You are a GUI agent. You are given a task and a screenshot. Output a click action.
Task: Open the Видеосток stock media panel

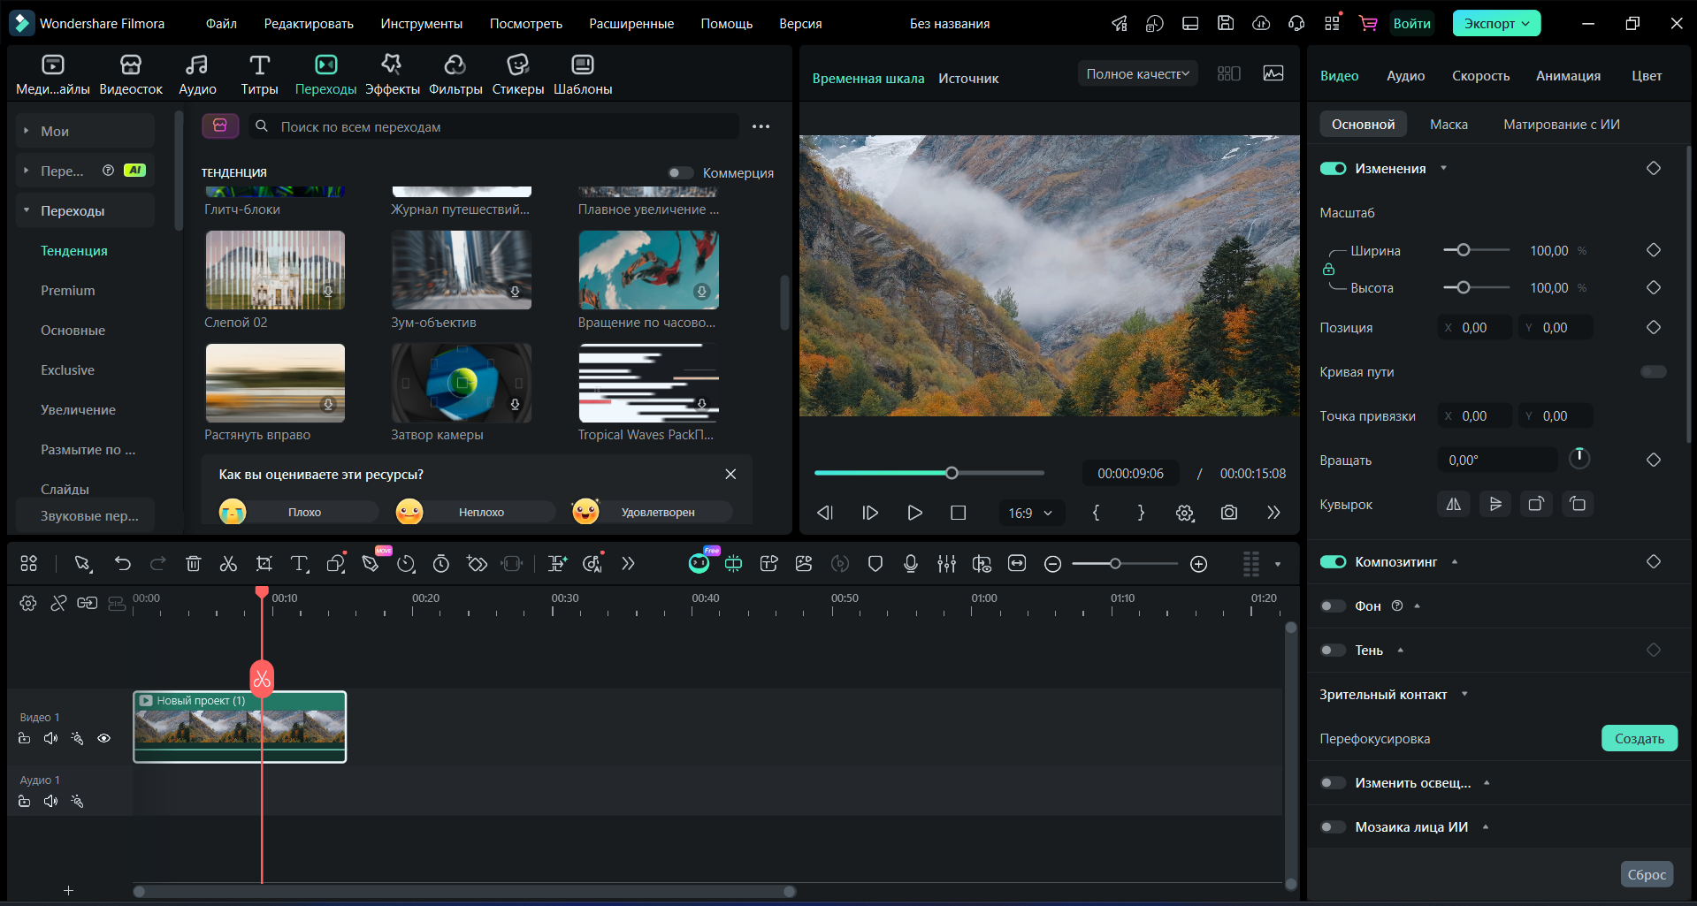pos(131,74)
